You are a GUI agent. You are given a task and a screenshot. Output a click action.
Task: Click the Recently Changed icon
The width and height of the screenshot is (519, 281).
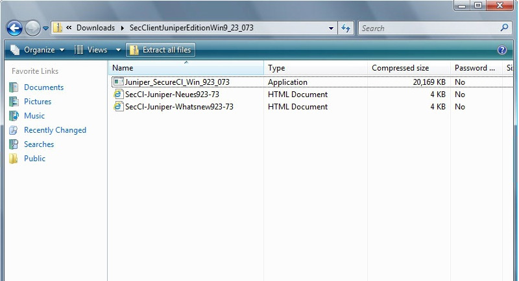(14, 130)
